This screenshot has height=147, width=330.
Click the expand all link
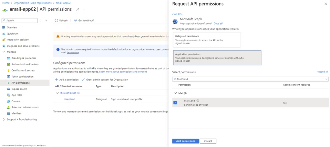point(323,72)
